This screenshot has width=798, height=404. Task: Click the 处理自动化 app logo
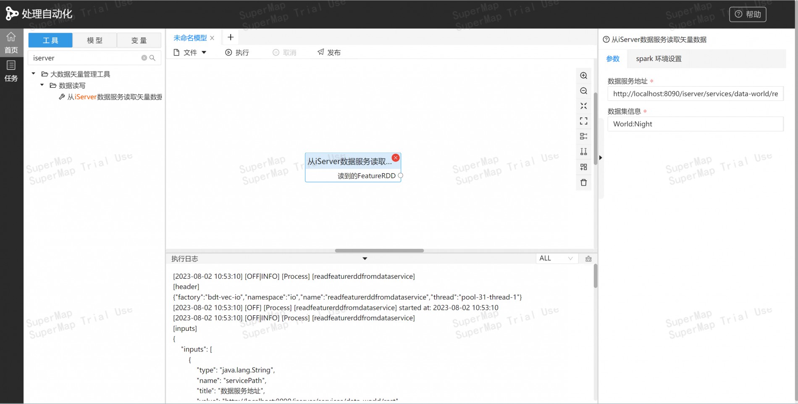click(x=39, y=14)
